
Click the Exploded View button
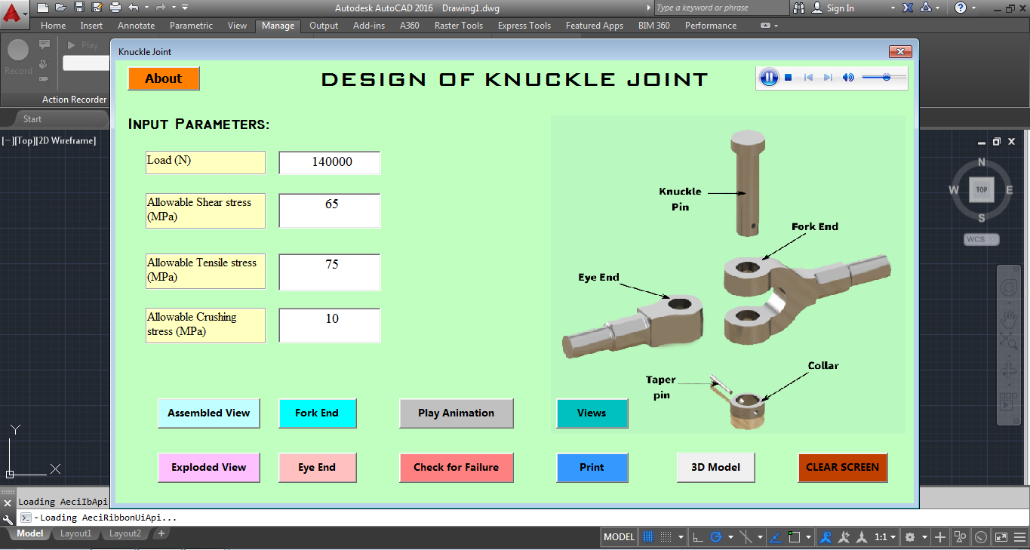(x=209, y=468)
